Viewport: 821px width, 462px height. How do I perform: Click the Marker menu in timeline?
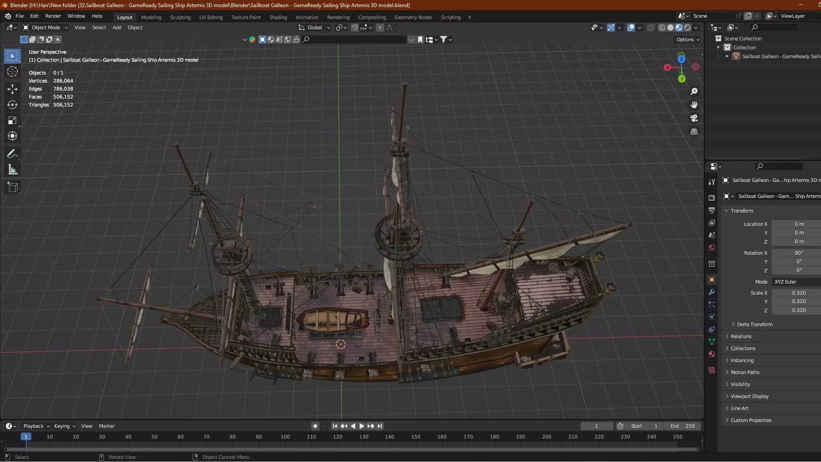[x=107, y=426]
